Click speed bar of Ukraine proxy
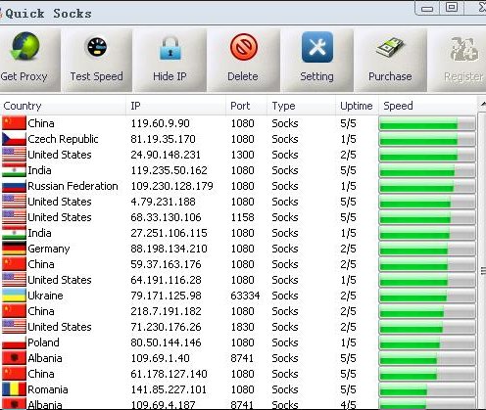The height and width of the screenshot is (410, 486). (x=427, y=296)
